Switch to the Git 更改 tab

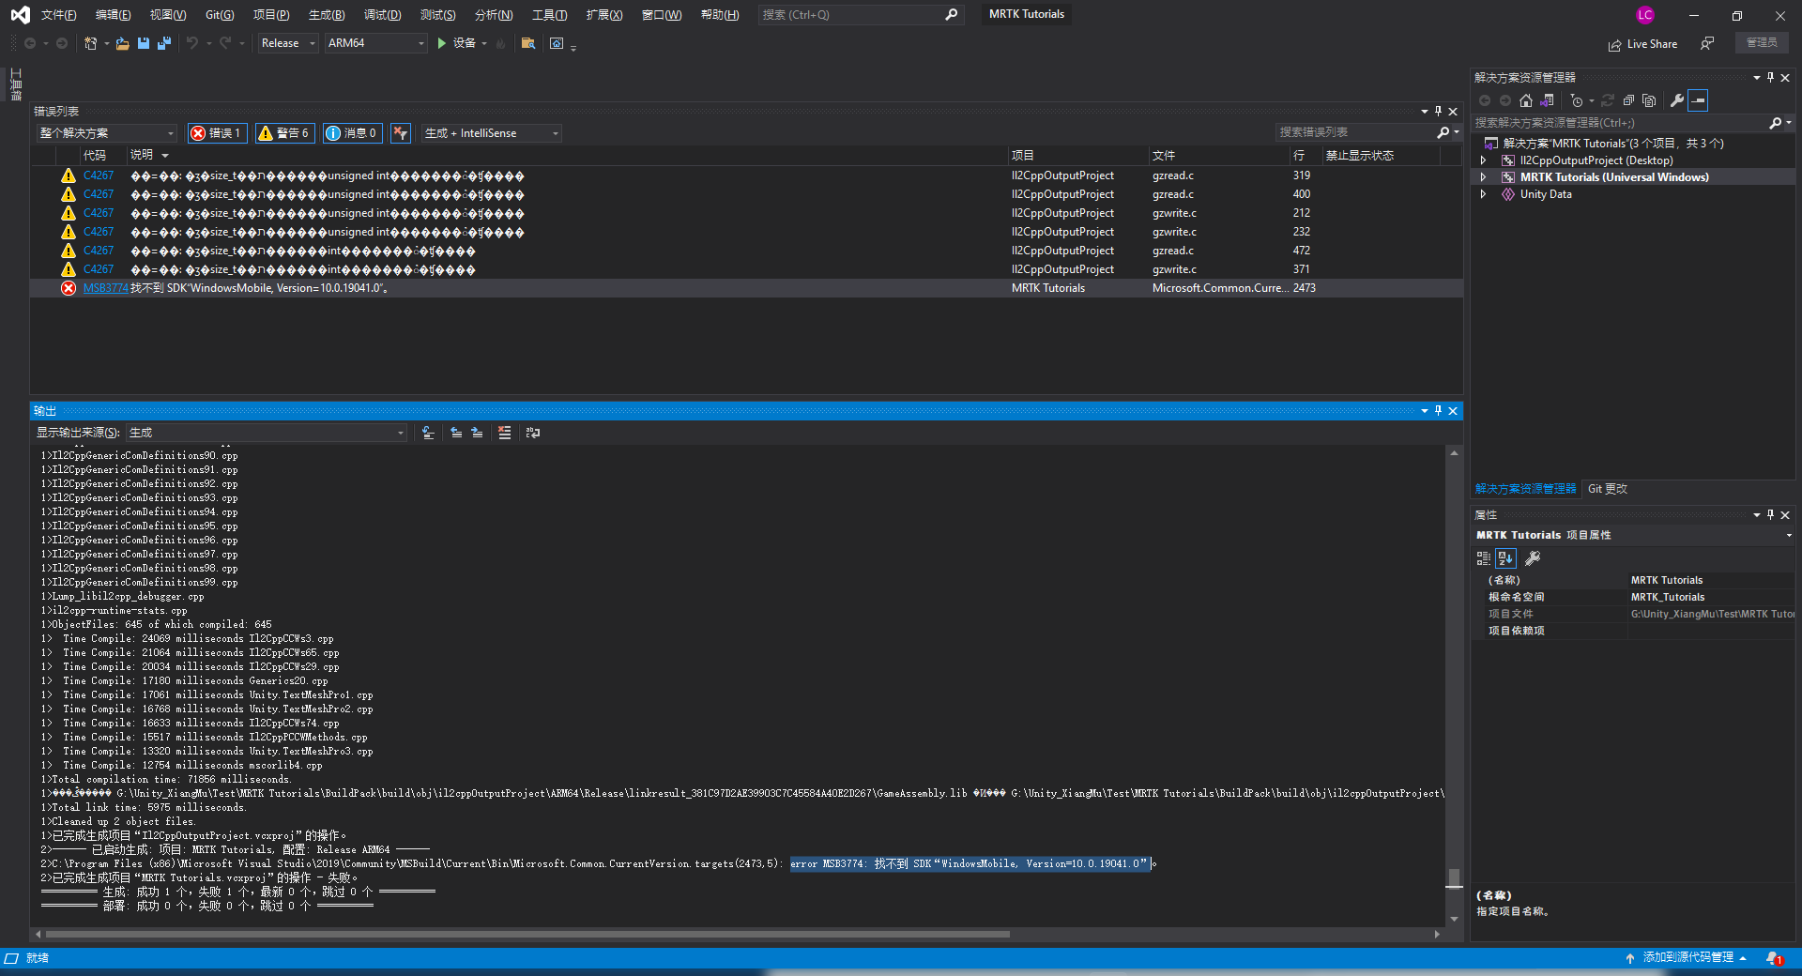click(1608, 489)
